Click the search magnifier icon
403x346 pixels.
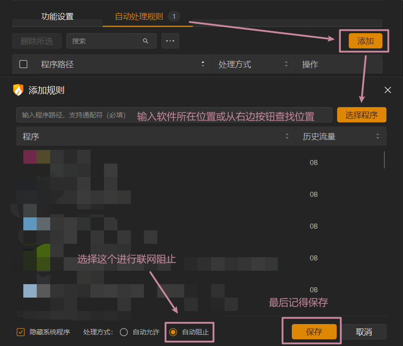click(x=145, y=41)
